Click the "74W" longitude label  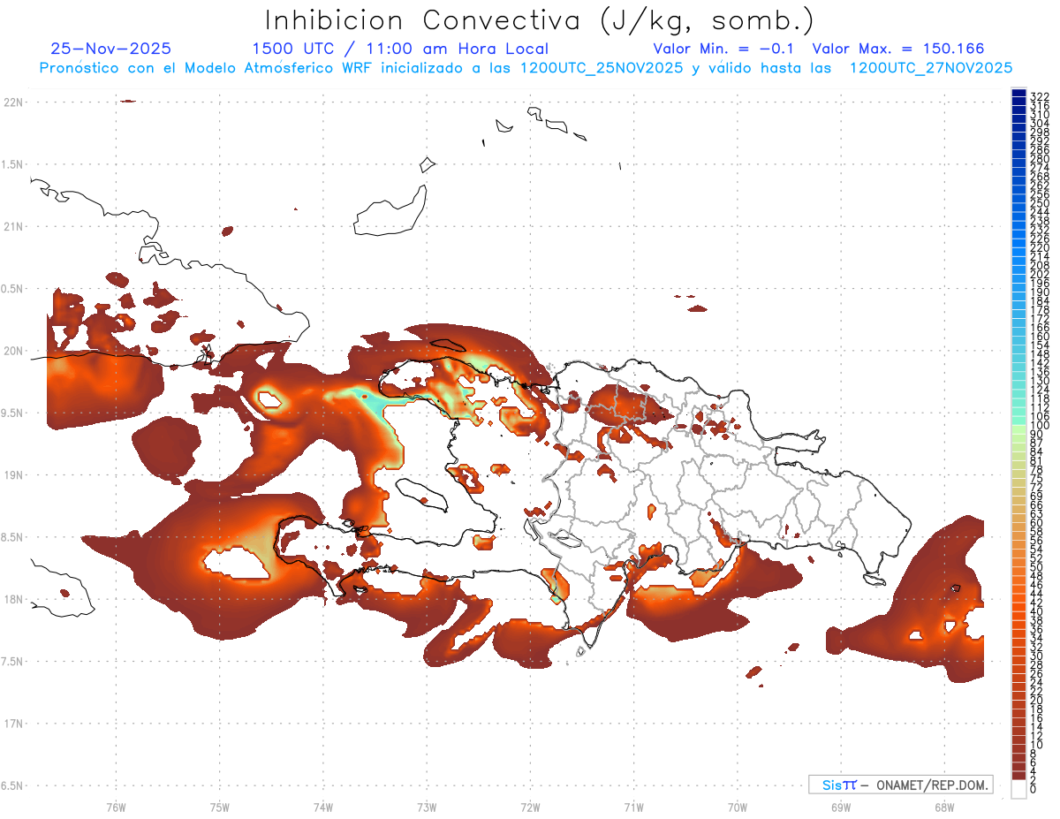[x=323, y=806]
